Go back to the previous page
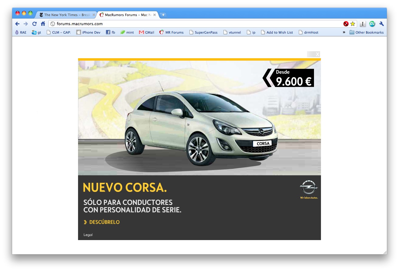This screenshot has width=399, height=271. [17, 24]
